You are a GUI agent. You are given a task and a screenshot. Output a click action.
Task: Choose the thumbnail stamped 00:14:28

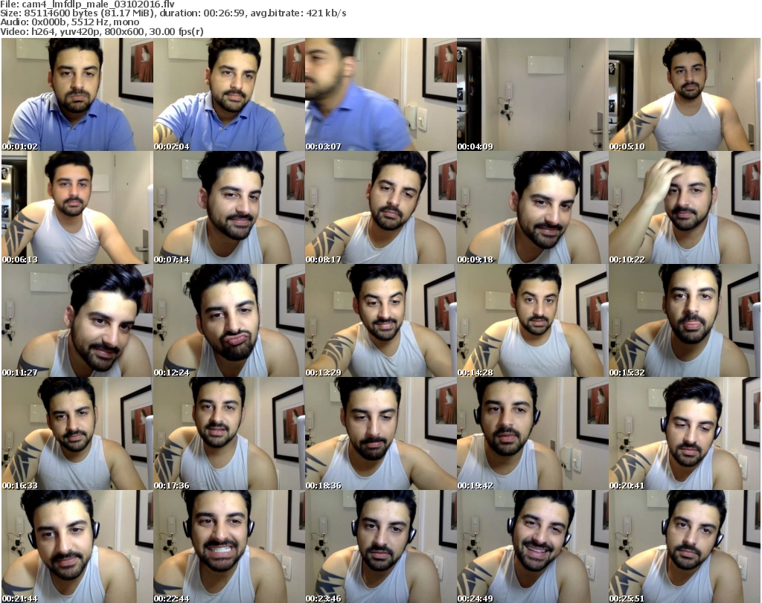tap(532, 320)
